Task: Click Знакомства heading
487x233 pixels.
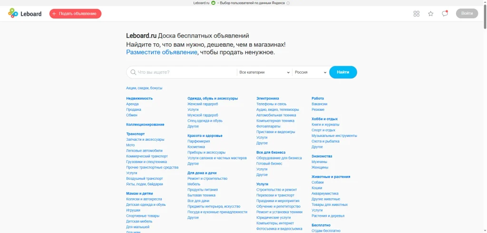Action: pos(322,156)
